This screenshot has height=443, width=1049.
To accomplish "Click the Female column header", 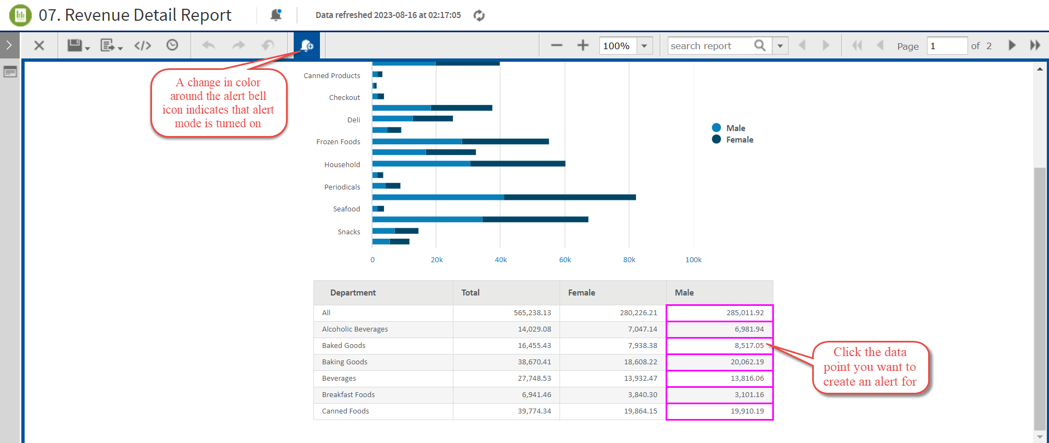I will [613, 293].
